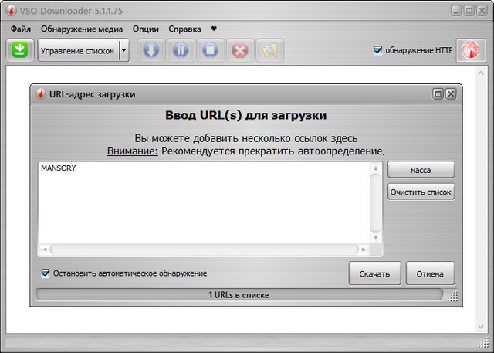Click URL list vertical scroll up arrow

point(376,168)
